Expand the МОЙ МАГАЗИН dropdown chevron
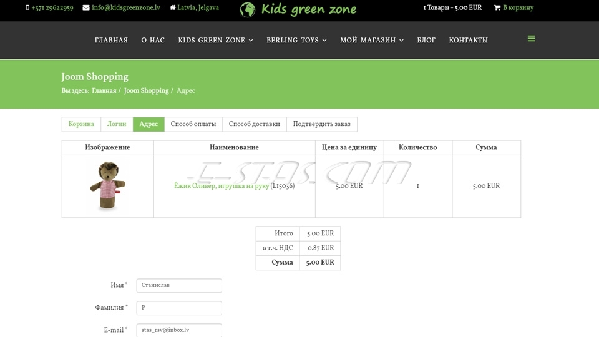The image size is (599, 337). point(401,40)
